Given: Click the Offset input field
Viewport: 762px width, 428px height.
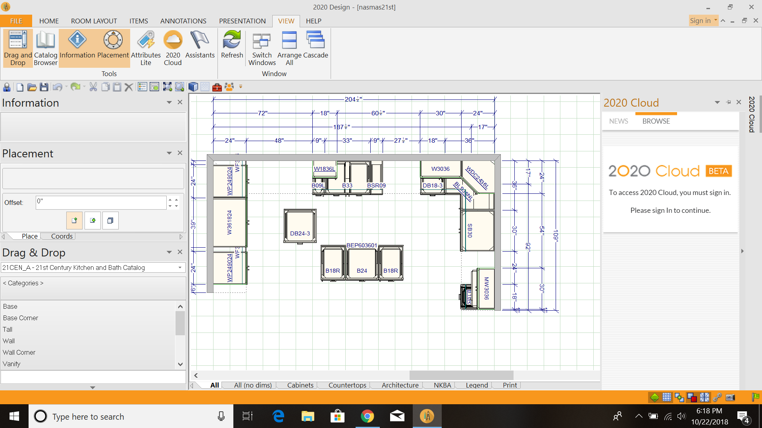Looking at the screenshot, I should pos(101,203).
